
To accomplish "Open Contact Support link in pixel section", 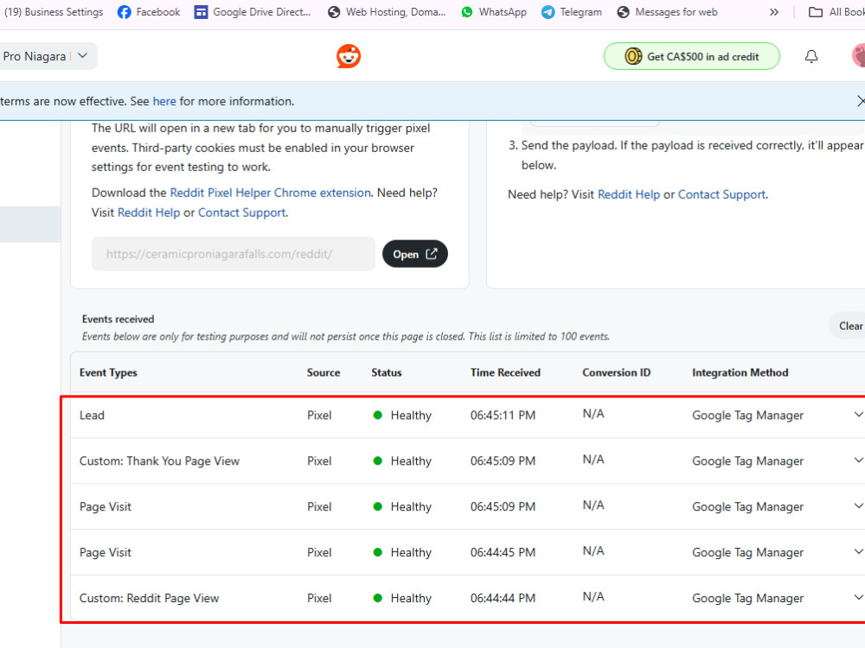I will 241,213.
